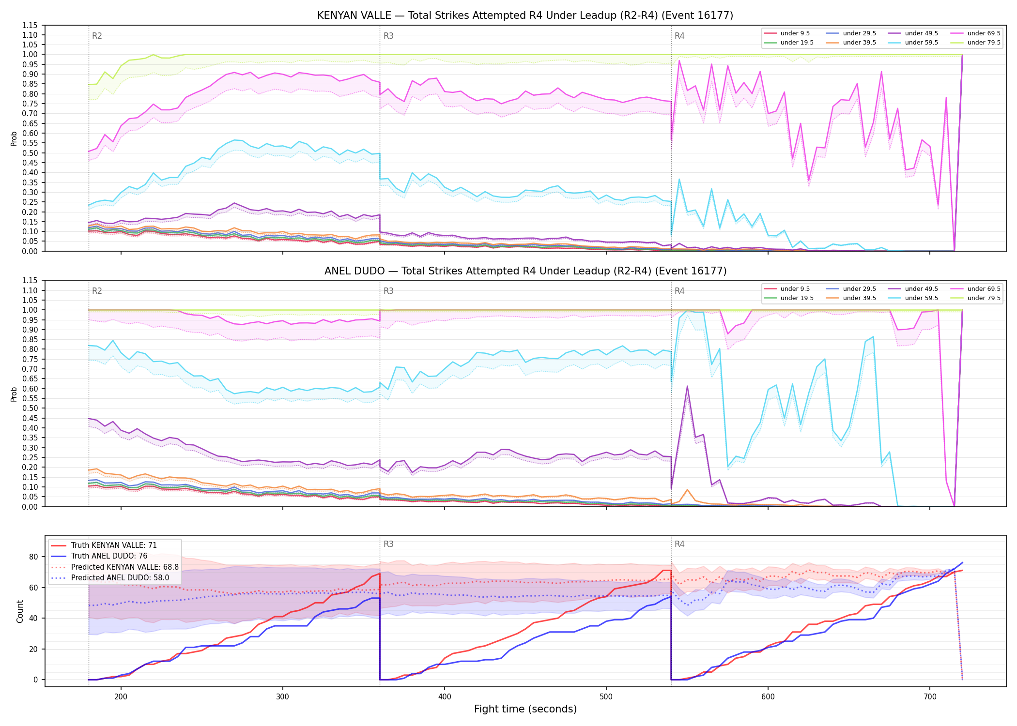The height and width of the screenshot is (726, 1017).
Task: Click the R3 round marker in the Count chart
Action: click(x=388, y=544)
